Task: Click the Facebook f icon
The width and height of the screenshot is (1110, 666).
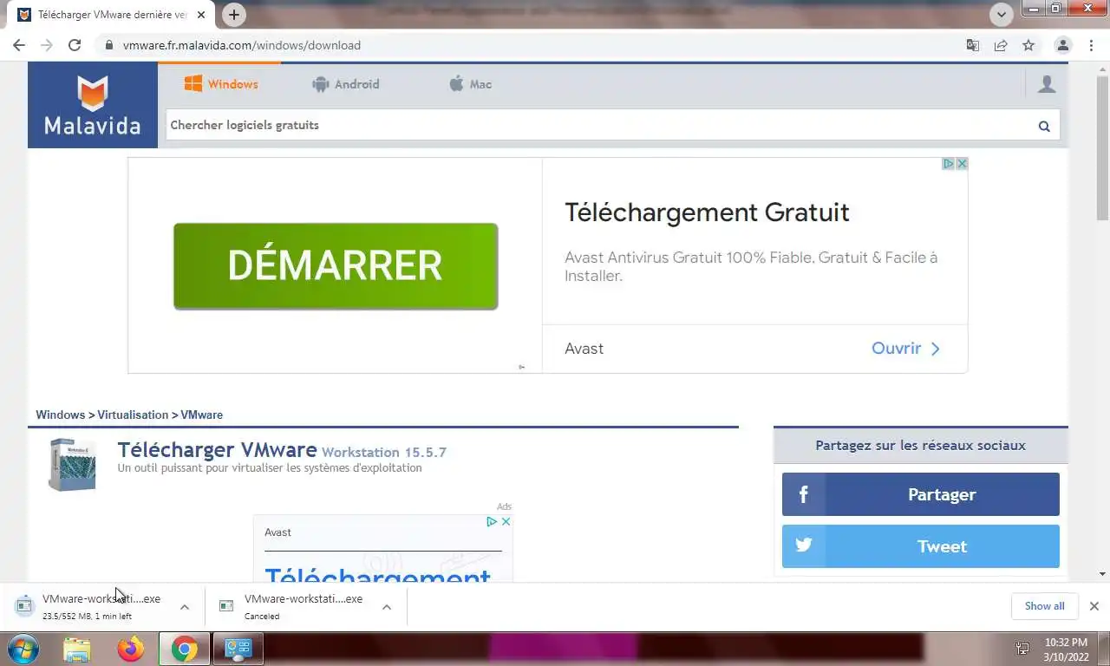Action: [x=803, y=494]
